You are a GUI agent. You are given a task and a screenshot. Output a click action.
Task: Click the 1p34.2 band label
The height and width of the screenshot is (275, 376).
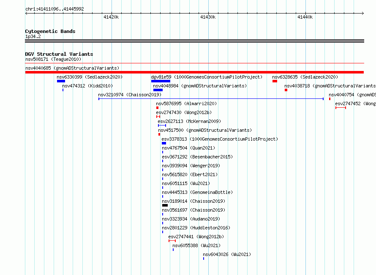tap(33, 36)
